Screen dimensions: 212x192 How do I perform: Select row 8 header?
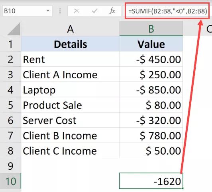tap(10, 151)
